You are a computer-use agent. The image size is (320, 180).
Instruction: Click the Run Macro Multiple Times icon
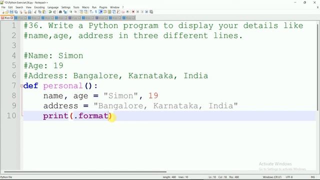(x=146, y=12)
